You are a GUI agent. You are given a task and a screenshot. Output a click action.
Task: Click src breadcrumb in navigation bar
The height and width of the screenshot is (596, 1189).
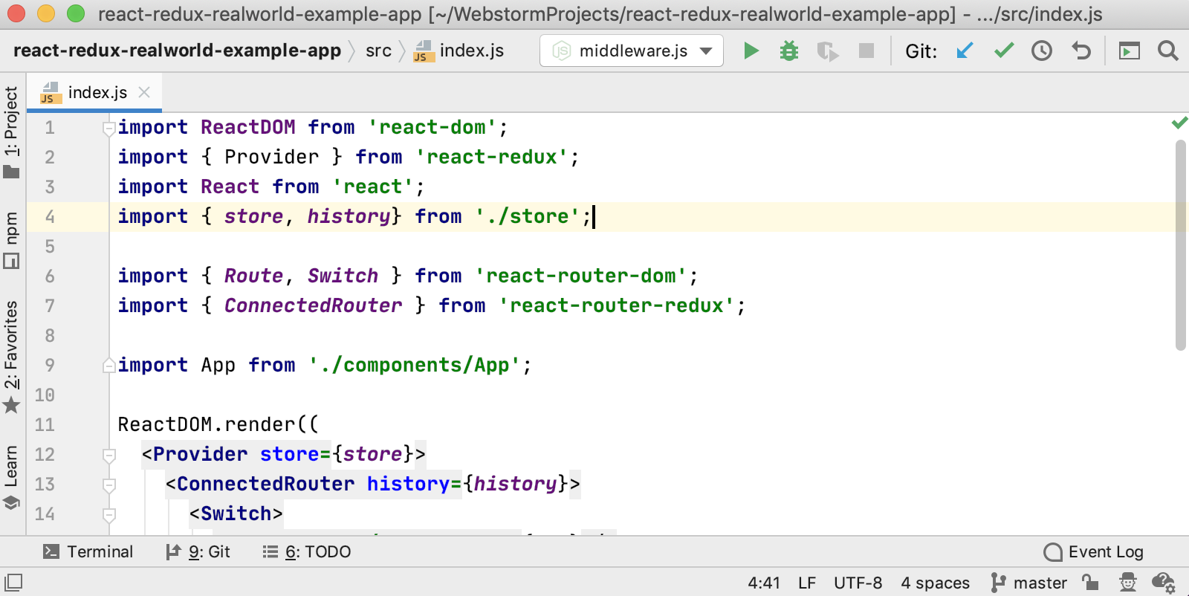point(378,51)
